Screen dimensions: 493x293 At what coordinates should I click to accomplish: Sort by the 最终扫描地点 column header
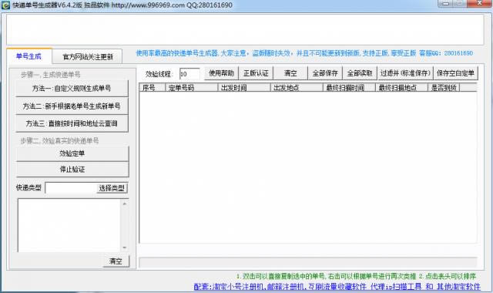click(x=401, y=88)
